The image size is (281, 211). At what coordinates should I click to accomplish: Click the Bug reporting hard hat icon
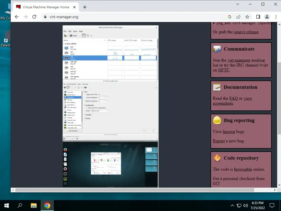(217, 120)
